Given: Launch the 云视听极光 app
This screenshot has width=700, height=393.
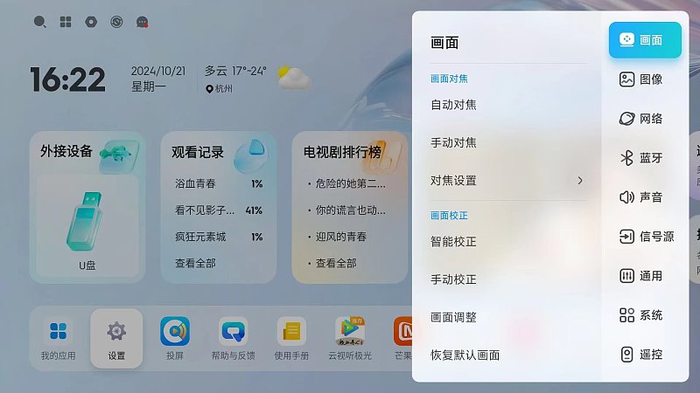Looking at the screenshot, I should coord(350,338).
